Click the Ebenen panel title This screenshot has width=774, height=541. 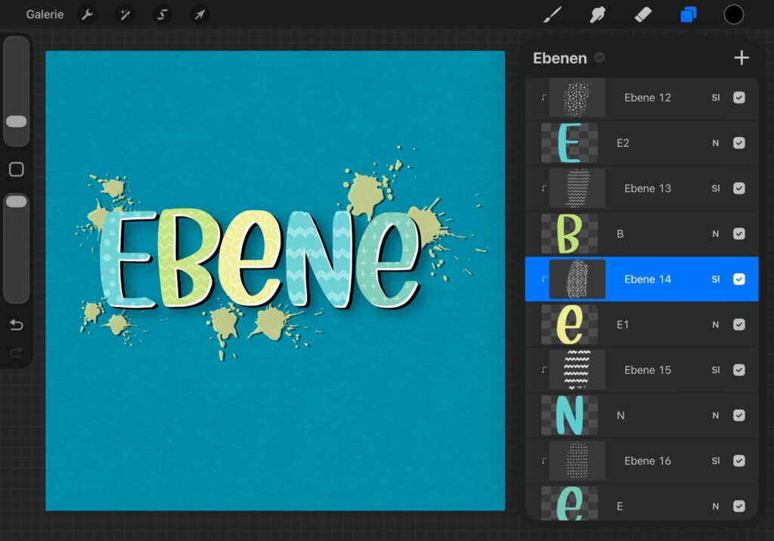[x=560, y=58]
